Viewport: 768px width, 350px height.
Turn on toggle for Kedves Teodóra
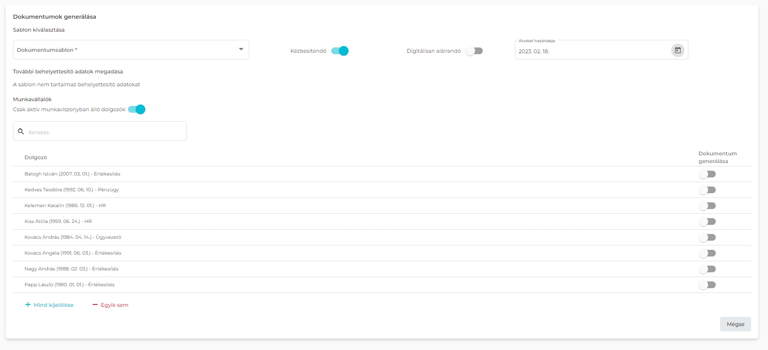pos(707,190)
